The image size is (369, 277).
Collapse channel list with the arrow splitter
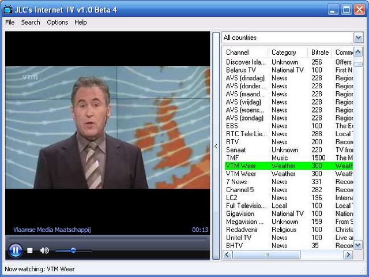[216, 146]
